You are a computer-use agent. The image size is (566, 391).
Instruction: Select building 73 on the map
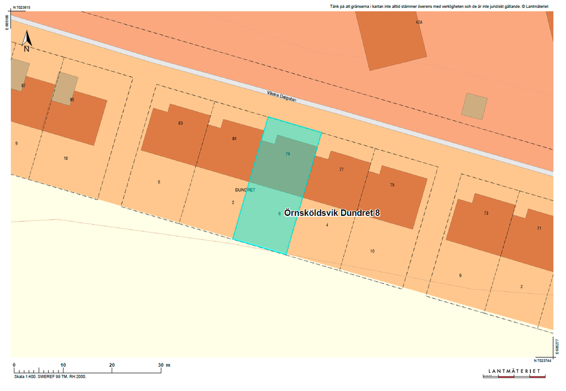486,213
